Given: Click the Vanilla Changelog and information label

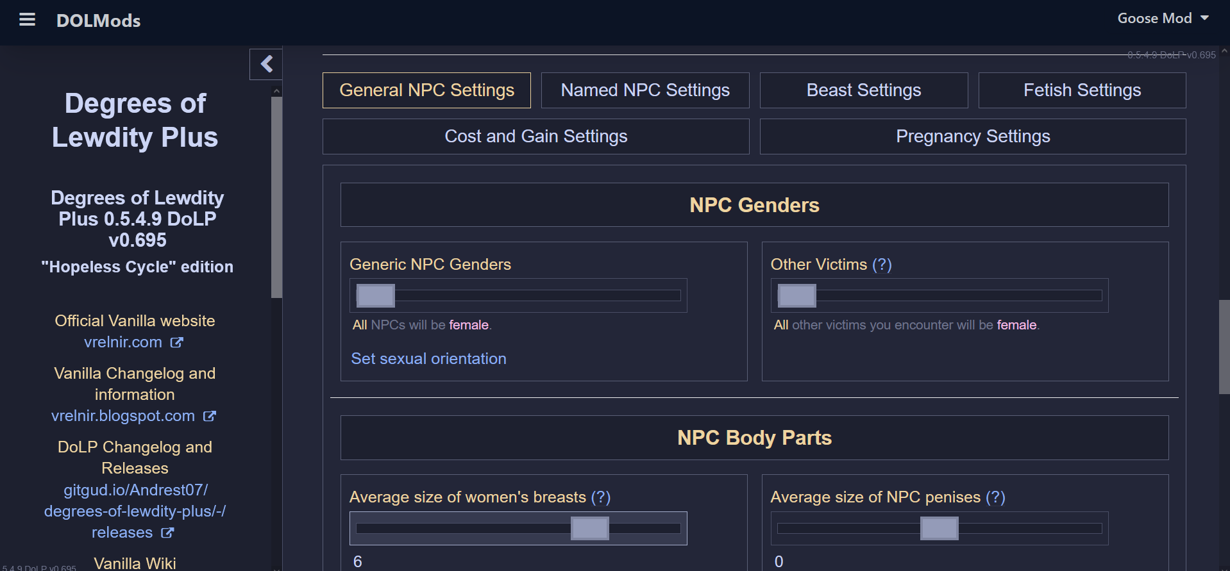Looking at the screenshot, I should pyautogui.click(x=135, y=384).
